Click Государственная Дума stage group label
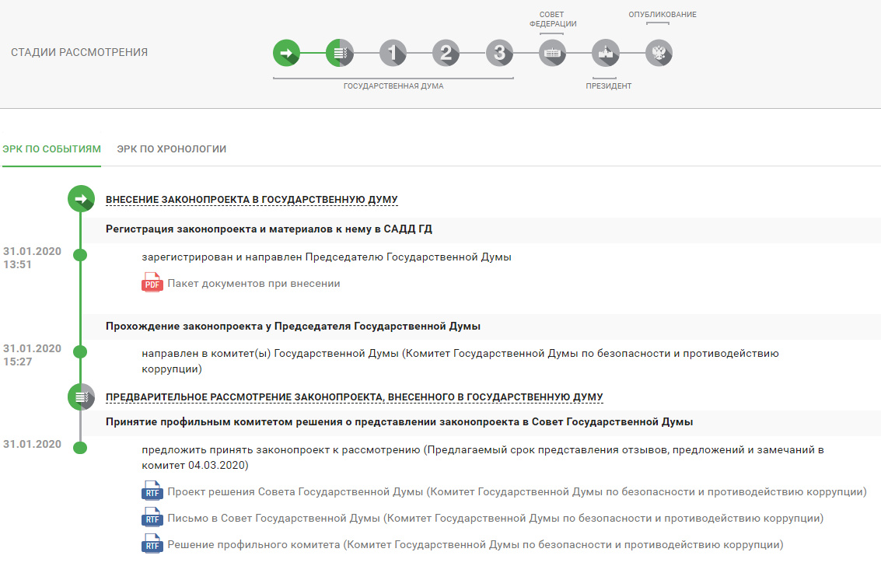Screen dimensions: 881x587 click(x=393, y=86)
